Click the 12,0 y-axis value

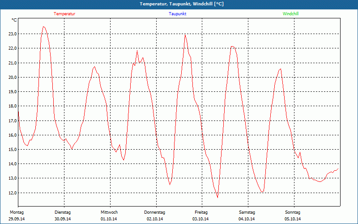13,193
